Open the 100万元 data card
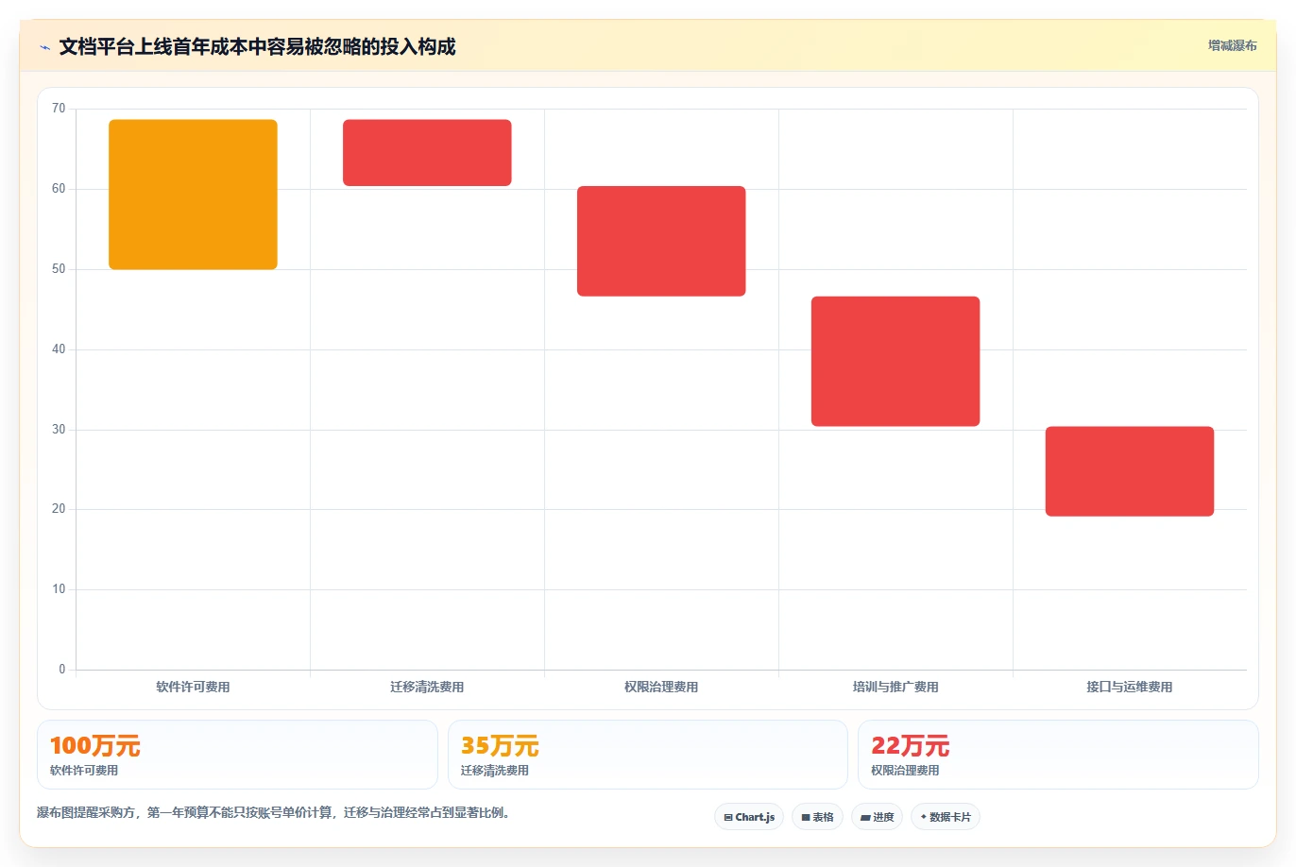Image resolution: width=1296 pixels, height=867 pixels. click(237, 755)
